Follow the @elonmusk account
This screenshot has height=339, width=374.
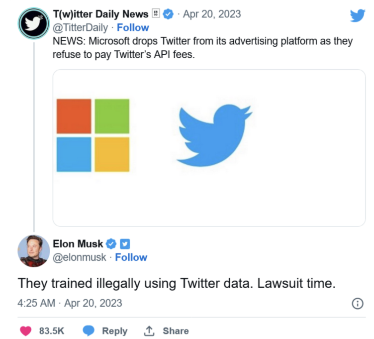[131, 257]
